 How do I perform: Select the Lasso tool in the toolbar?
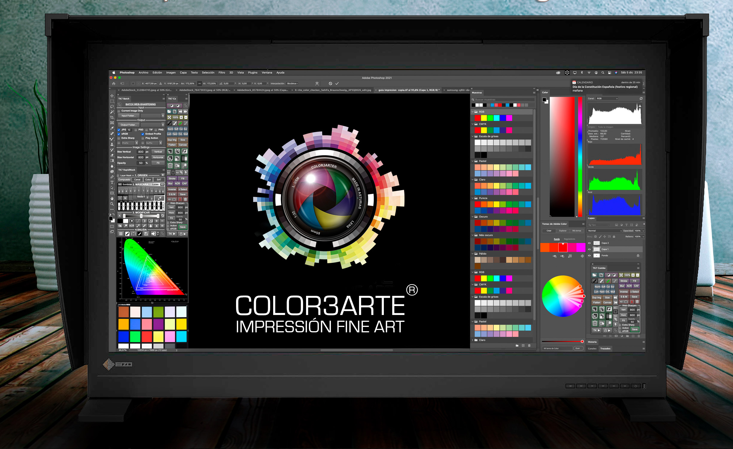coord(112,106)
